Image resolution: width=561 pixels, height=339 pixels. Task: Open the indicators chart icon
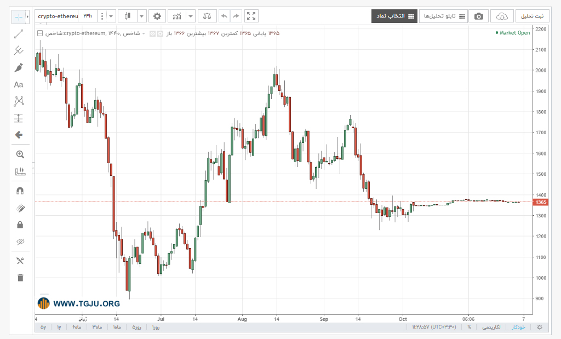click(x=177, y=16)
